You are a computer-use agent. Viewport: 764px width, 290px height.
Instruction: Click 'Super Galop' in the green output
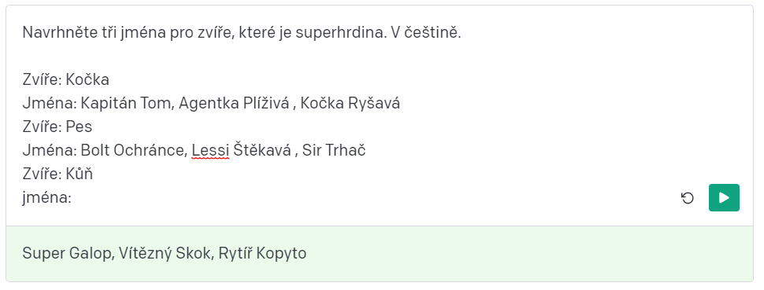(x=67, y=253)
